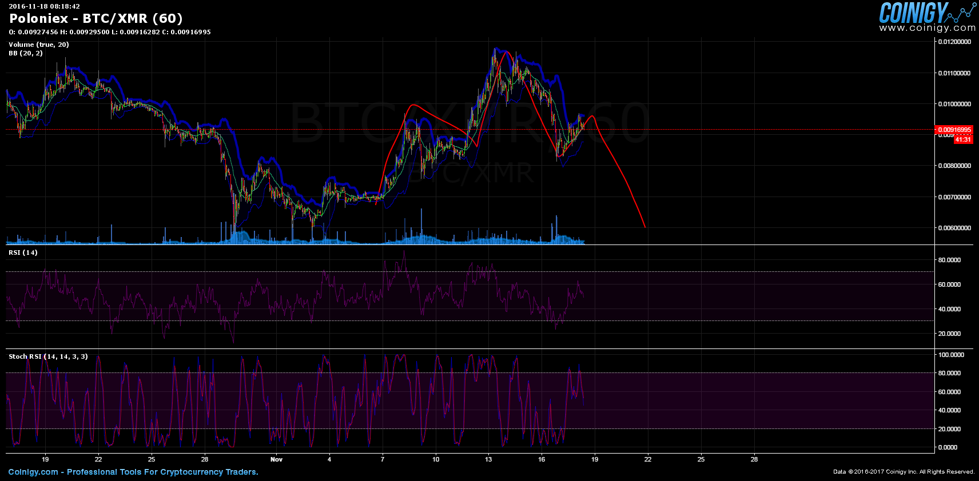Click the Poloniex - BTC/XMR (60) chart title
This screenshot has width=979, height=481.
[95, 19]
